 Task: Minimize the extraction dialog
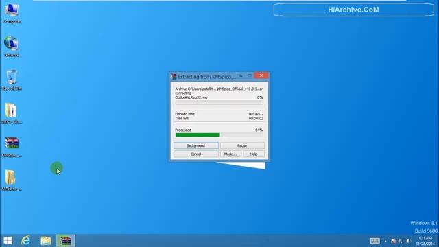(241, 76)
